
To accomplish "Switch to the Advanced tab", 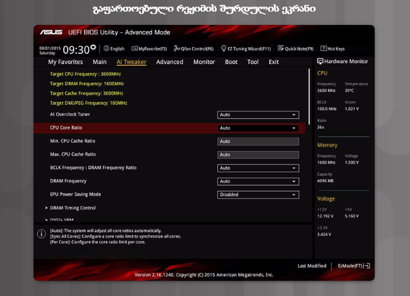I will 169,62.
